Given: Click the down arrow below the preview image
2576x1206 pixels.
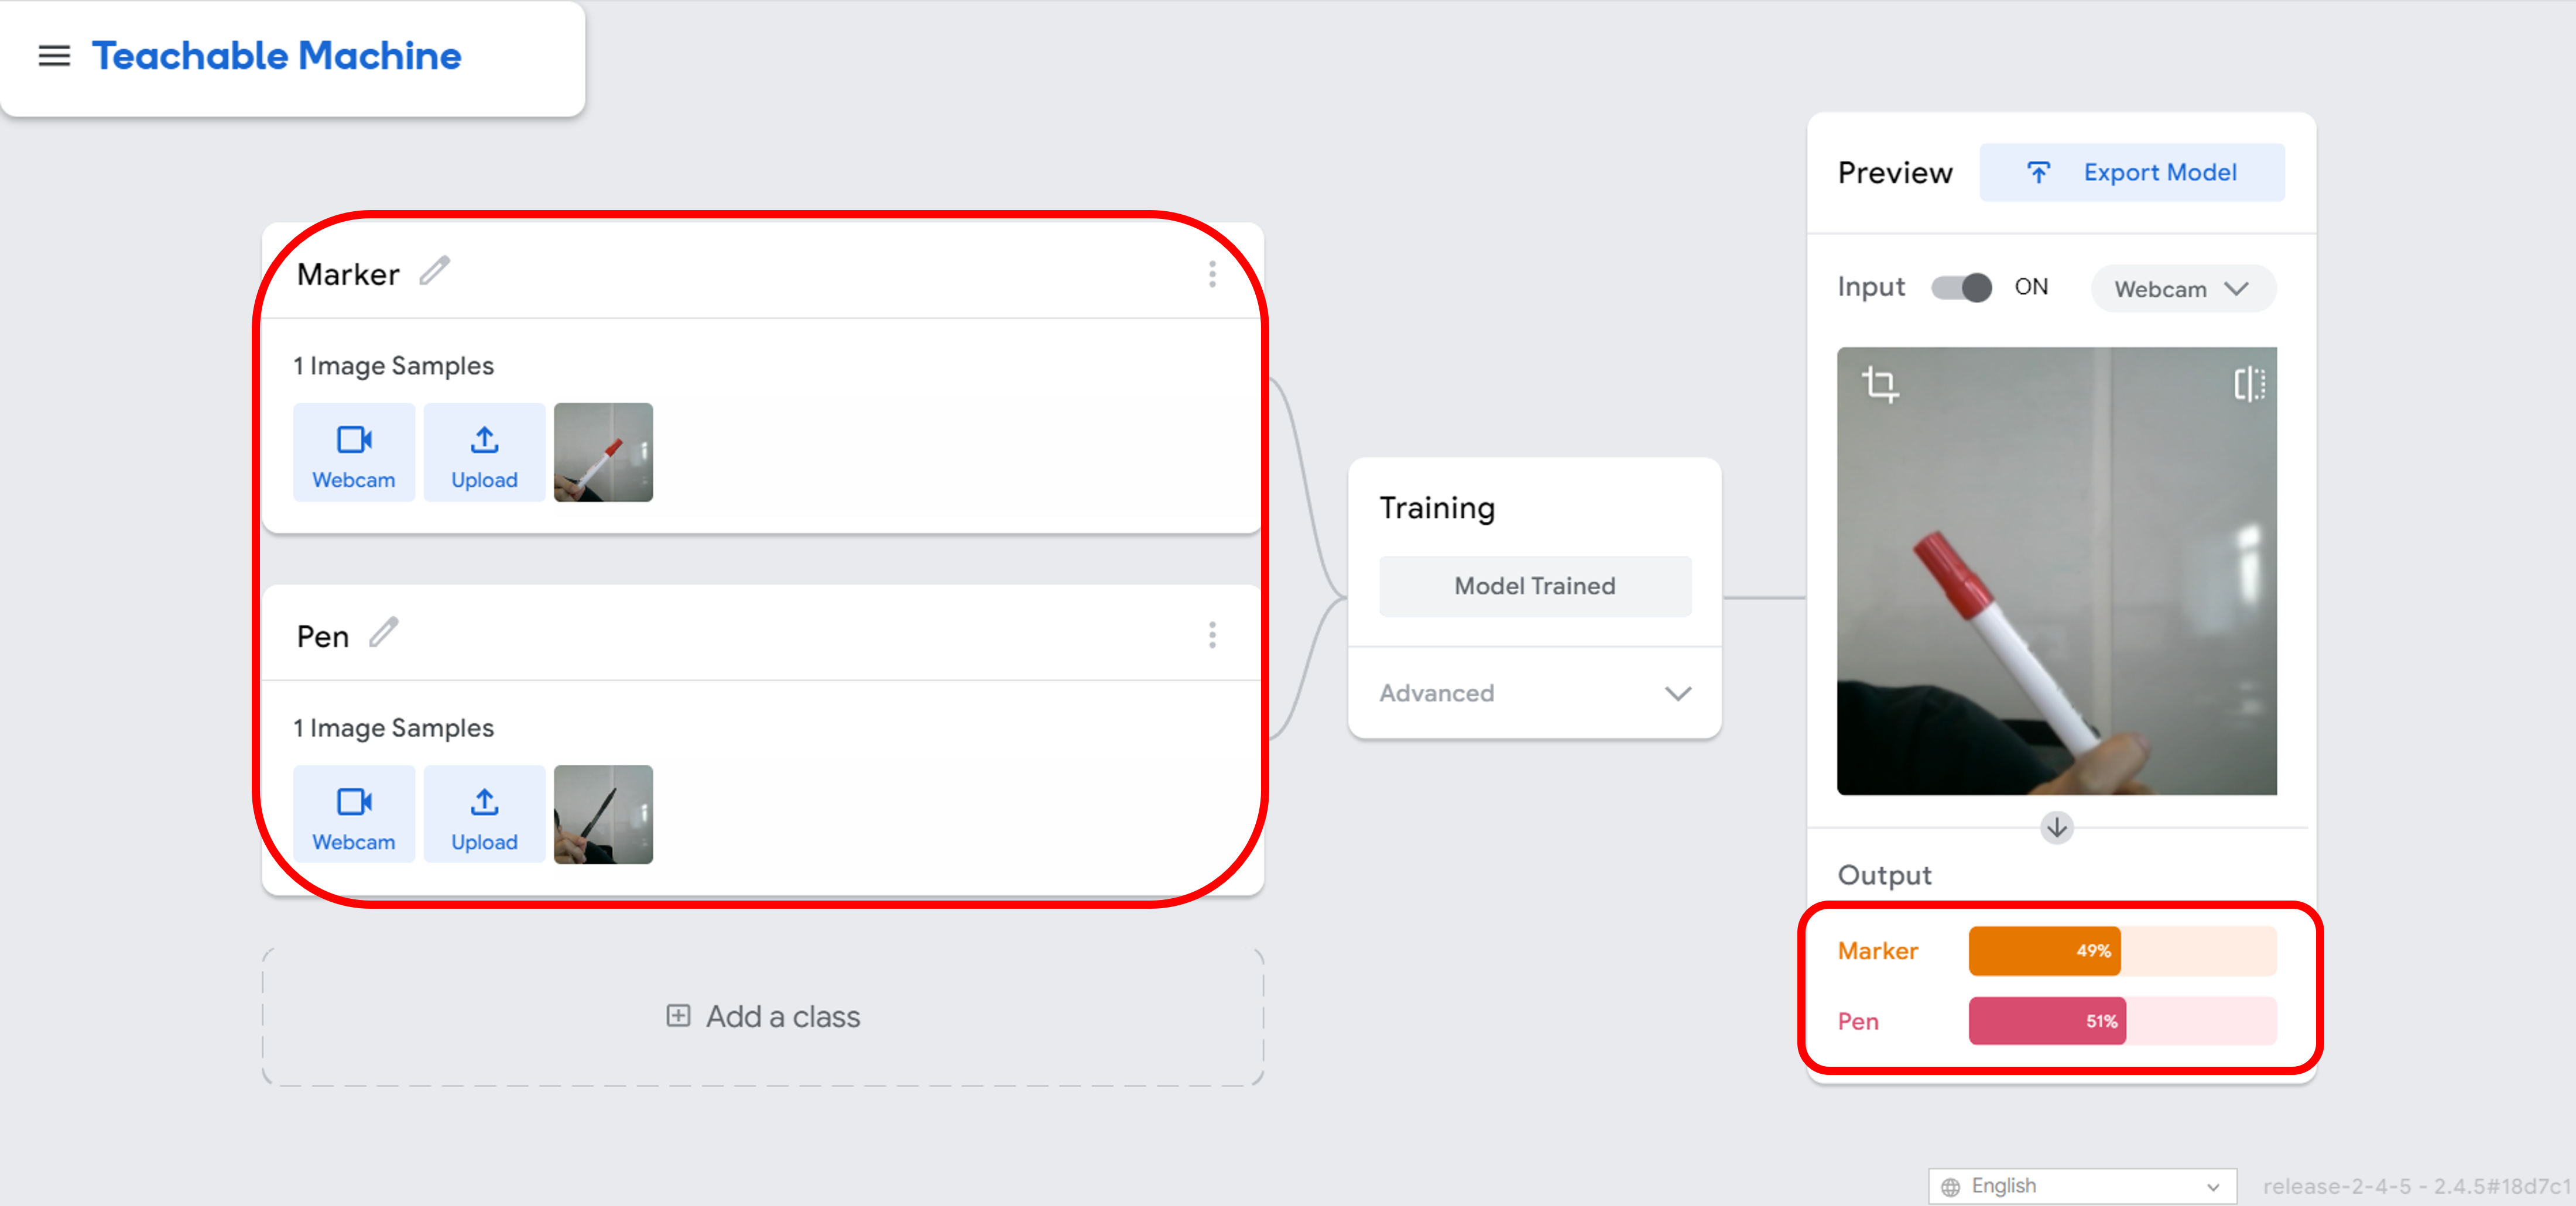Looking at the screenshot, I should pos(2057,827).
